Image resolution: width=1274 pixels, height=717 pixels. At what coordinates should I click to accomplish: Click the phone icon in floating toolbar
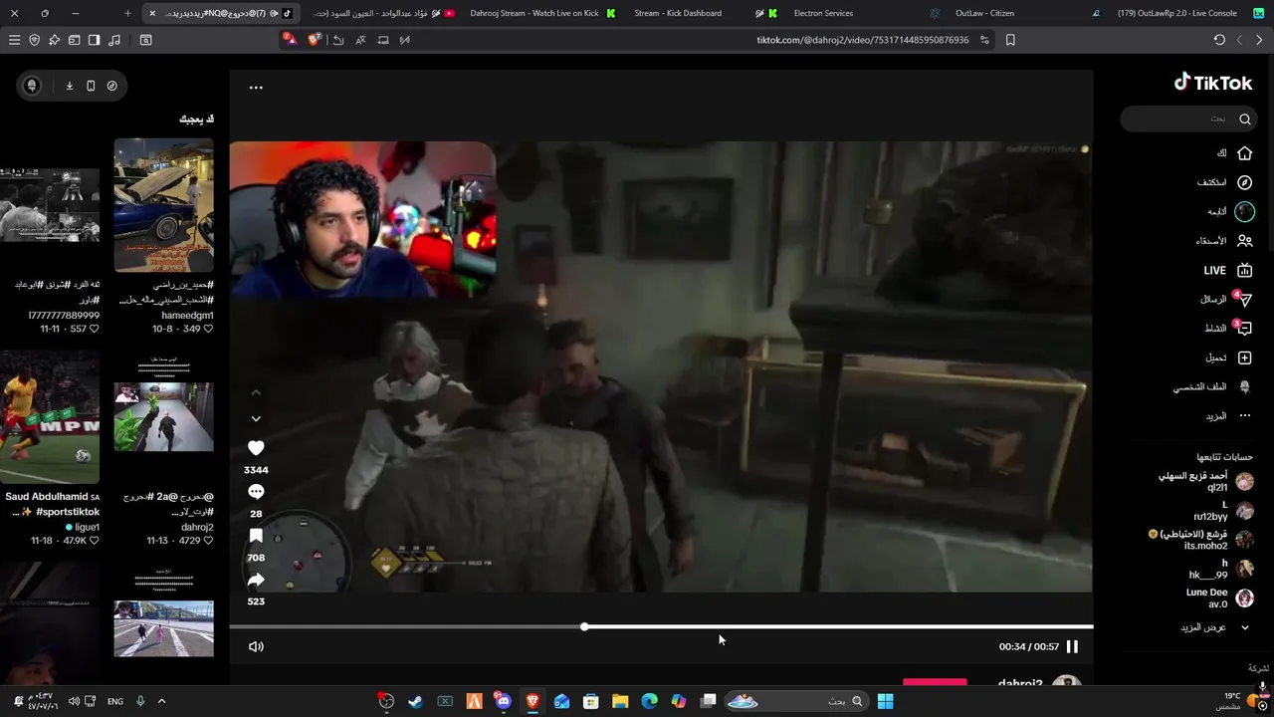pyautogui.click(x=91, y=86)
